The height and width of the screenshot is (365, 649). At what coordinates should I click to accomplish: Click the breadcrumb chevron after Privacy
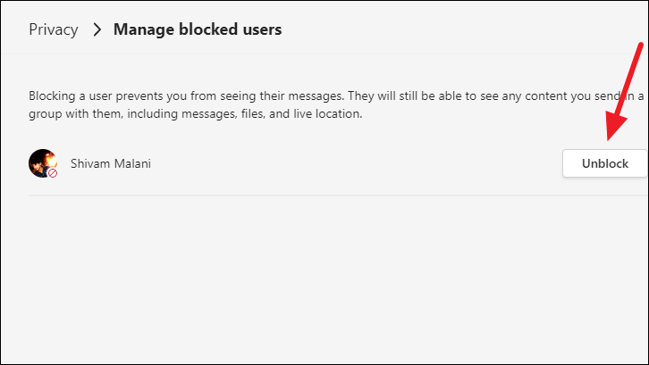[x=97, y=29]
